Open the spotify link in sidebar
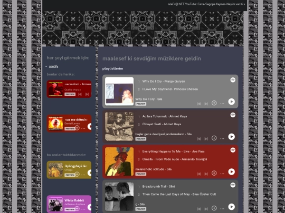 pos(53,66)
